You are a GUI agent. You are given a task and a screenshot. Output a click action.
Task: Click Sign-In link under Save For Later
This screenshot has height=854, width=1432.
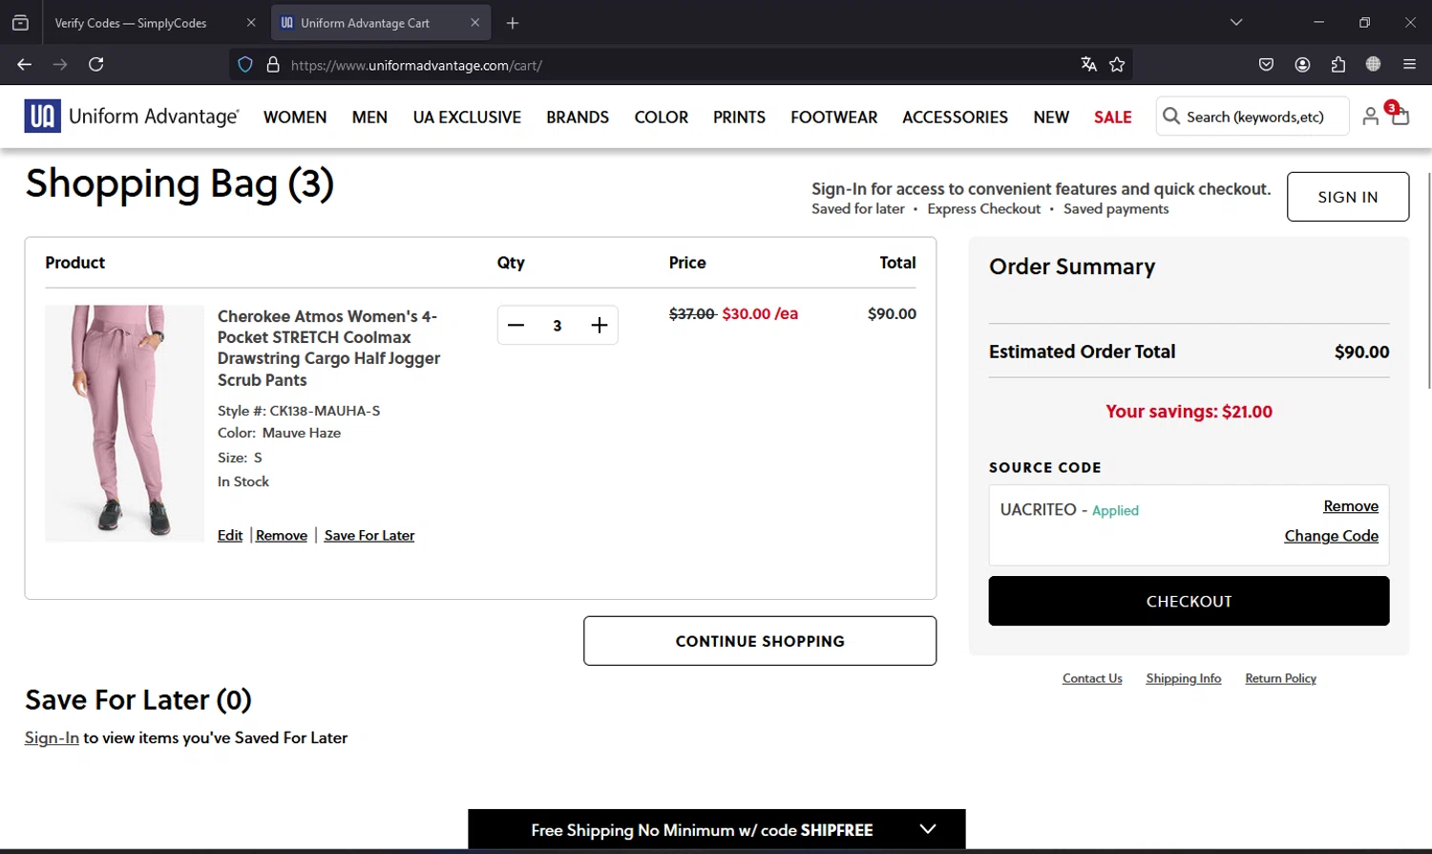[x=52, y=738]
